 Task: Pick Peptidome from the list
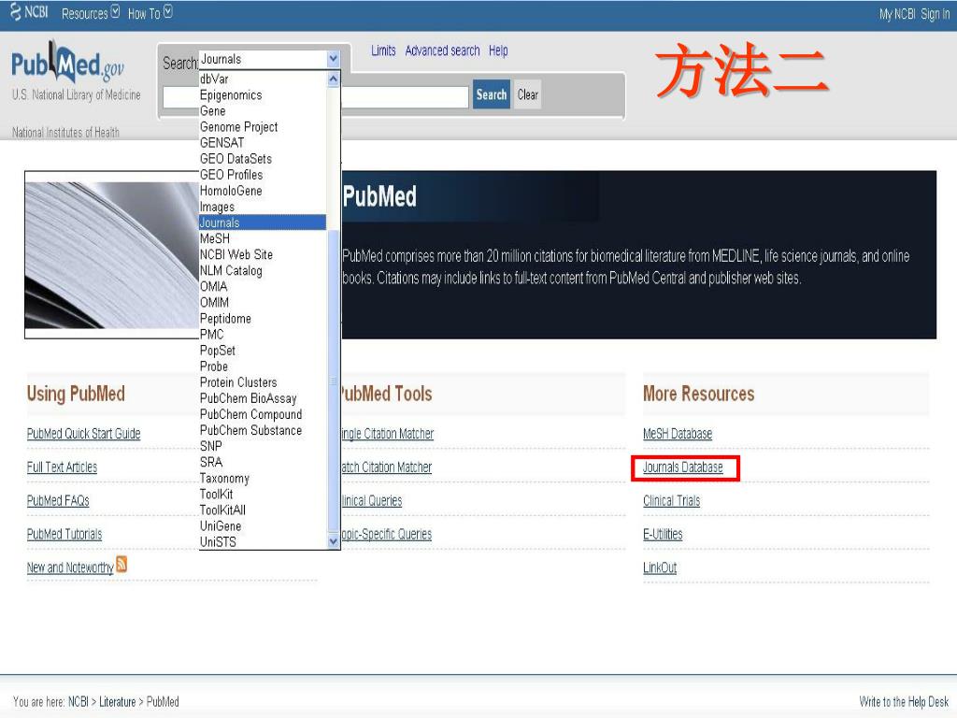263,318
